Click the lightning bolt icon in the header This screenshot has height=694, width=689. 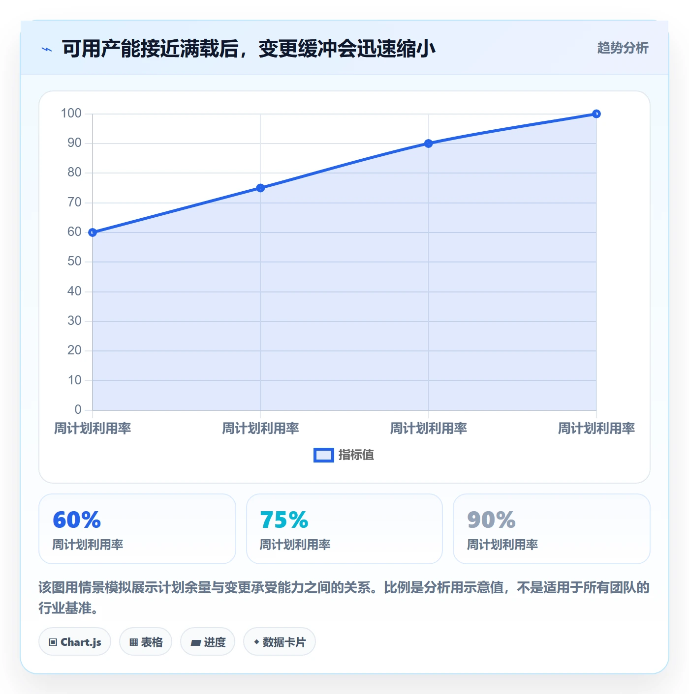[47, 49]
